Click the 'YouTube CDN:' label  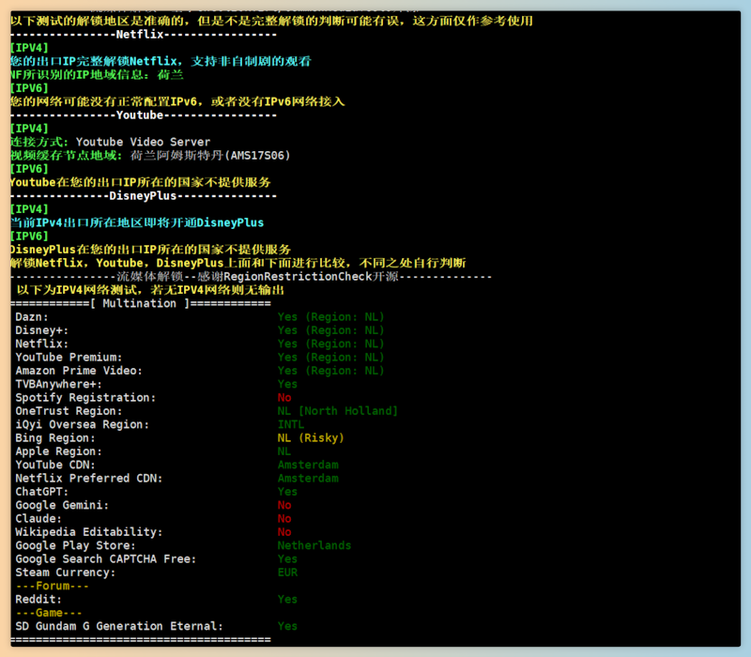[x=55, y=465]
